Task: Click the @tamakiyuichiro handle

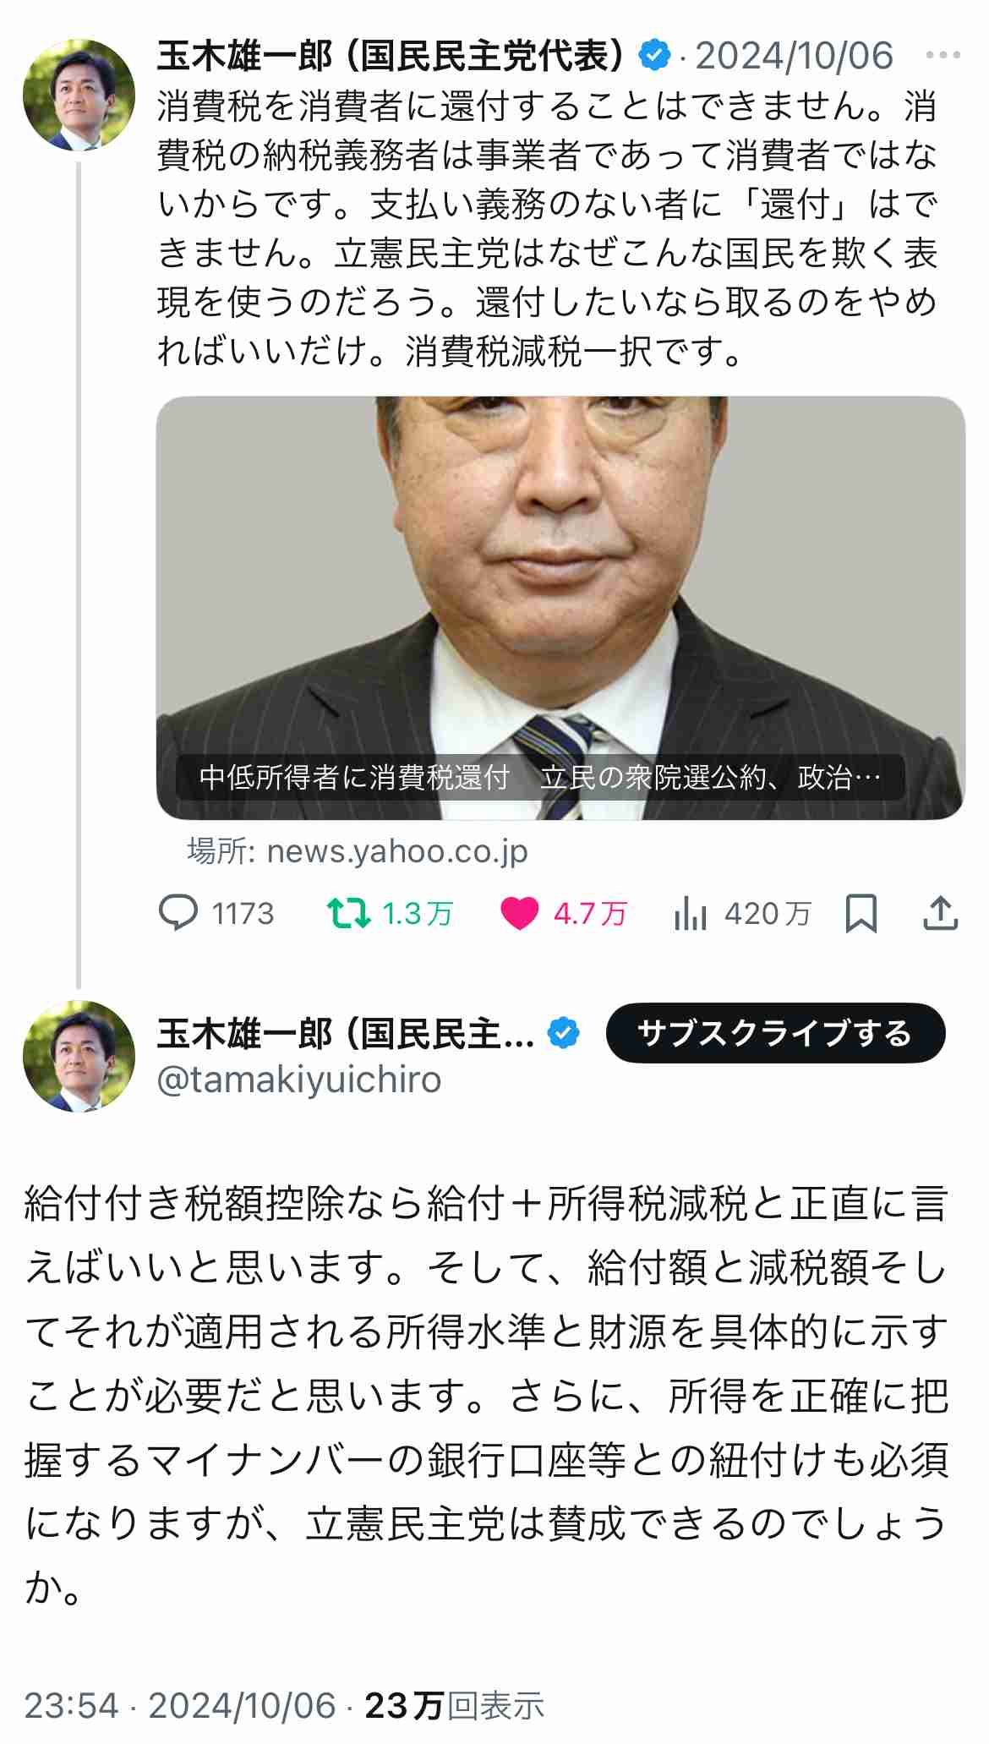Action: (299, 1080)
